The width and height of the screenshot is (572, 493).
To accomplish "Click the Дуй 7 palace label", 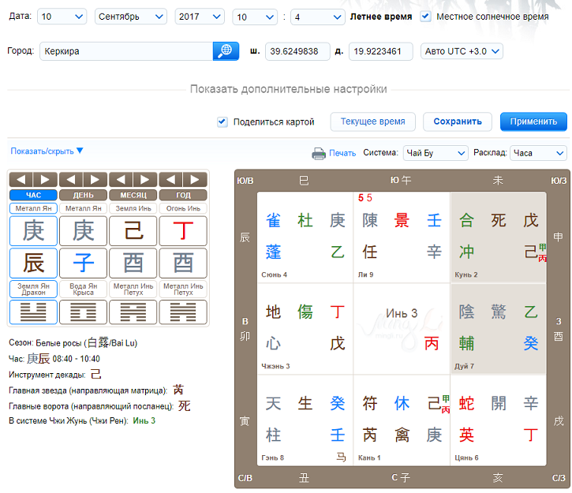I will (464, 366).
